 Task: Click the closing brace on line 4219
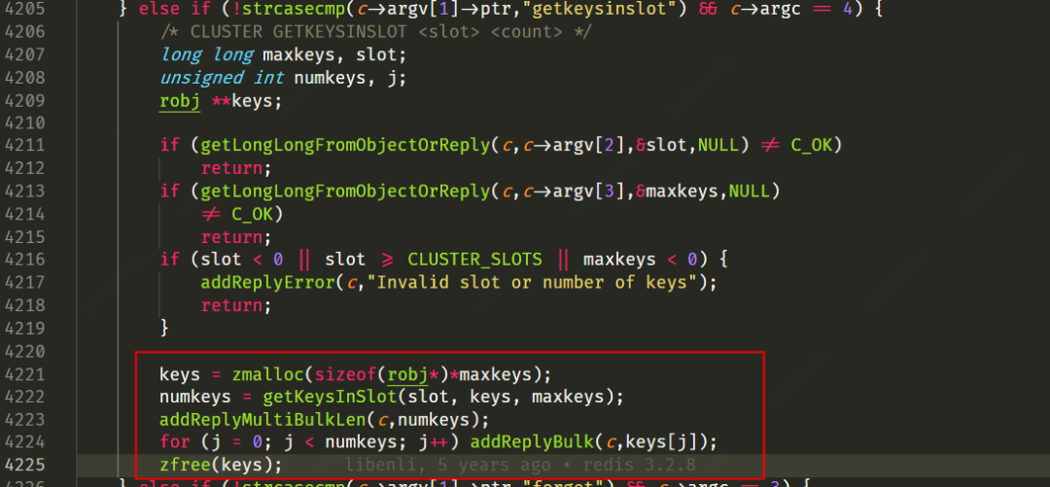pos(164,329)
